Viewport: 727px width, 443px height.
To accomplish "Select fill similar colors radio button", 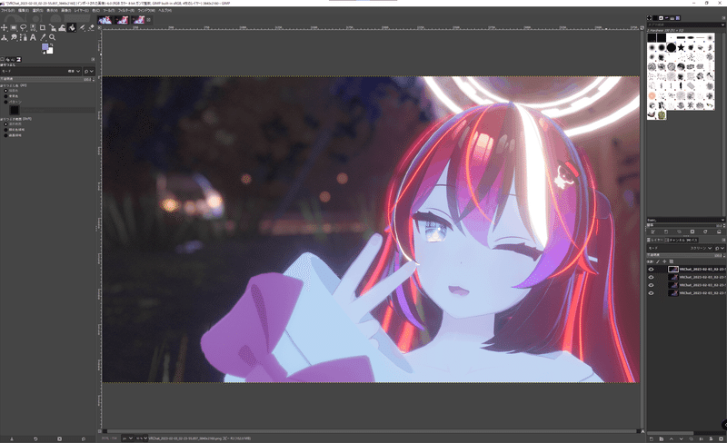I will coord(5,129).
